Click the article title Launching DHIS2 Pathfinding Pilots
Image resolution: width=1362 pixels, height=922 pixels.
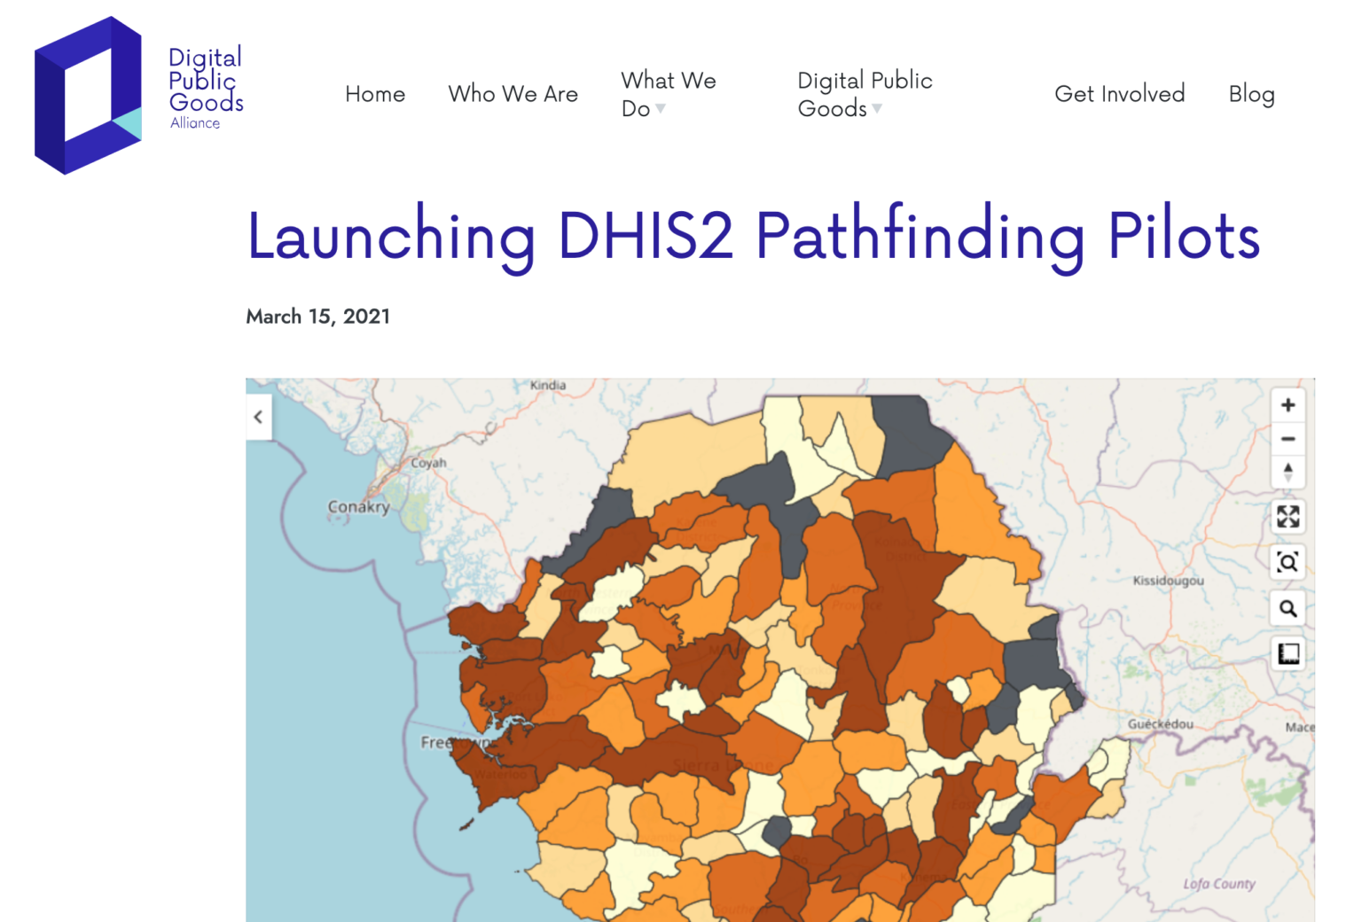[x=752, y=235]
